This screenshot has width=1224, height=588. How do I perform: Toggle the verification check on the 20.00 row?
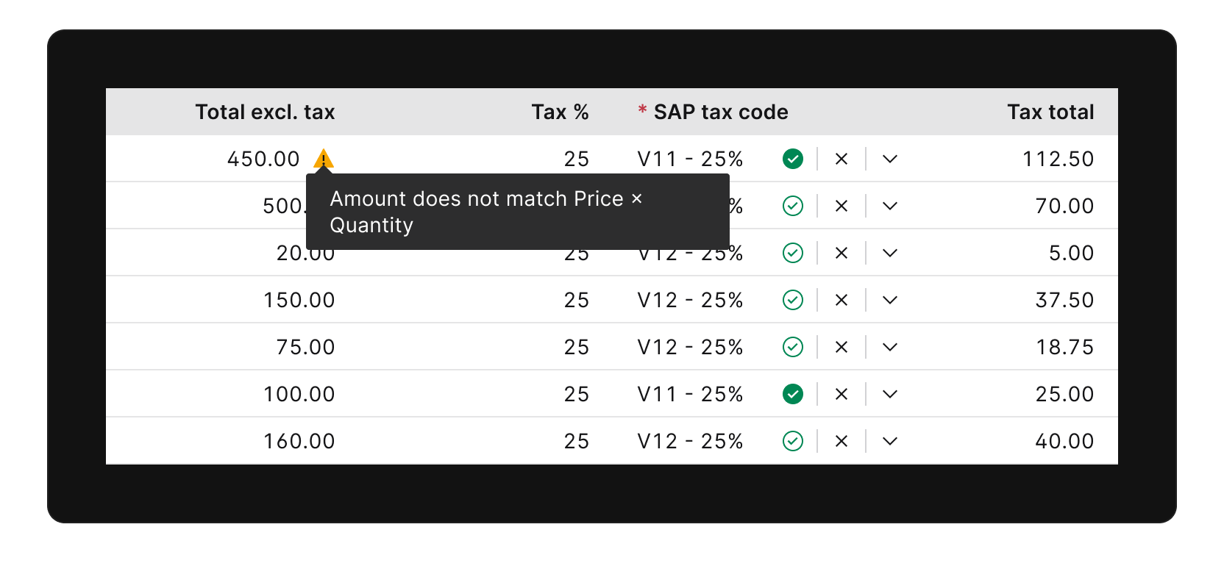click(792, 252)
